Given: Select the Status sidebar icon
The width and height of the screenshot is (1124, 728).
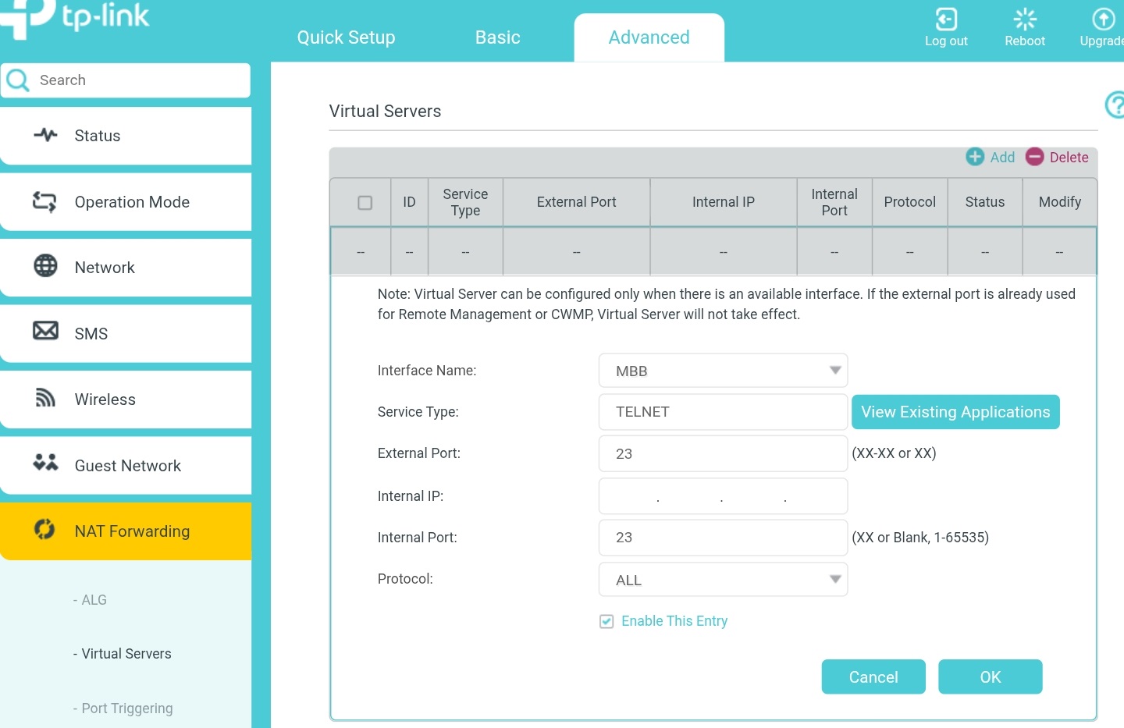Looking at the screenshot, I should tap(45, 134).
